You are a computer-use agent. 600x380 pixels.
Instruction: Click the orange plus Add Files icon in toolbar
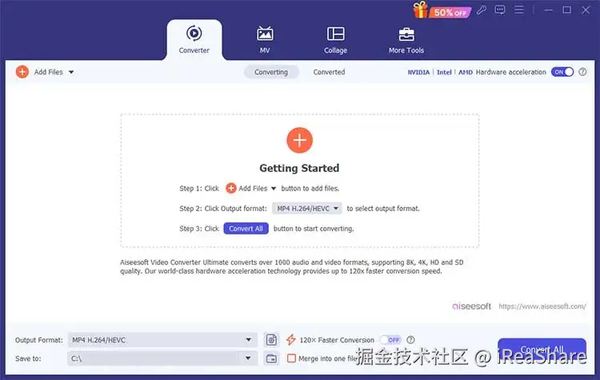click(x=22, y=71)
